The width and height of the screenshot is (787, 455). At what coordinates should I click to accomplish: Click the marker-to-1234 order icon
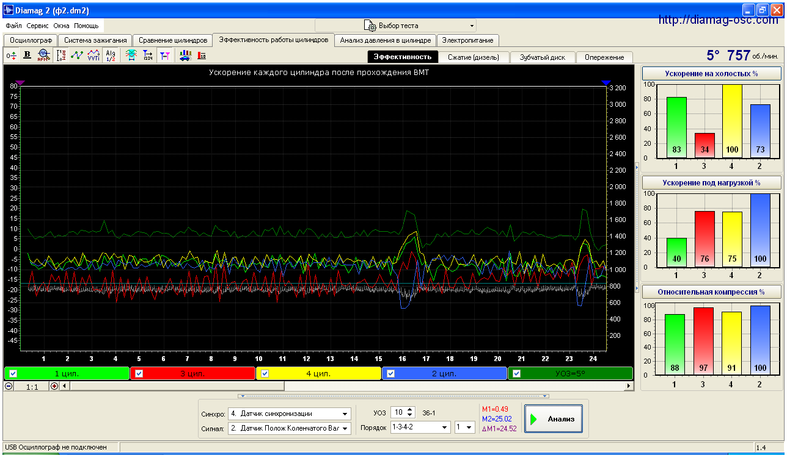(148, 56)
